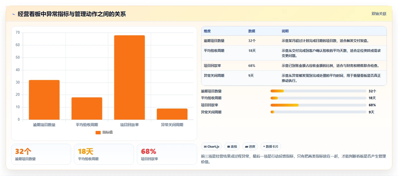Click the lightning icon beside the title
This screenshot has height=176, width=398.
coord(14,14)
